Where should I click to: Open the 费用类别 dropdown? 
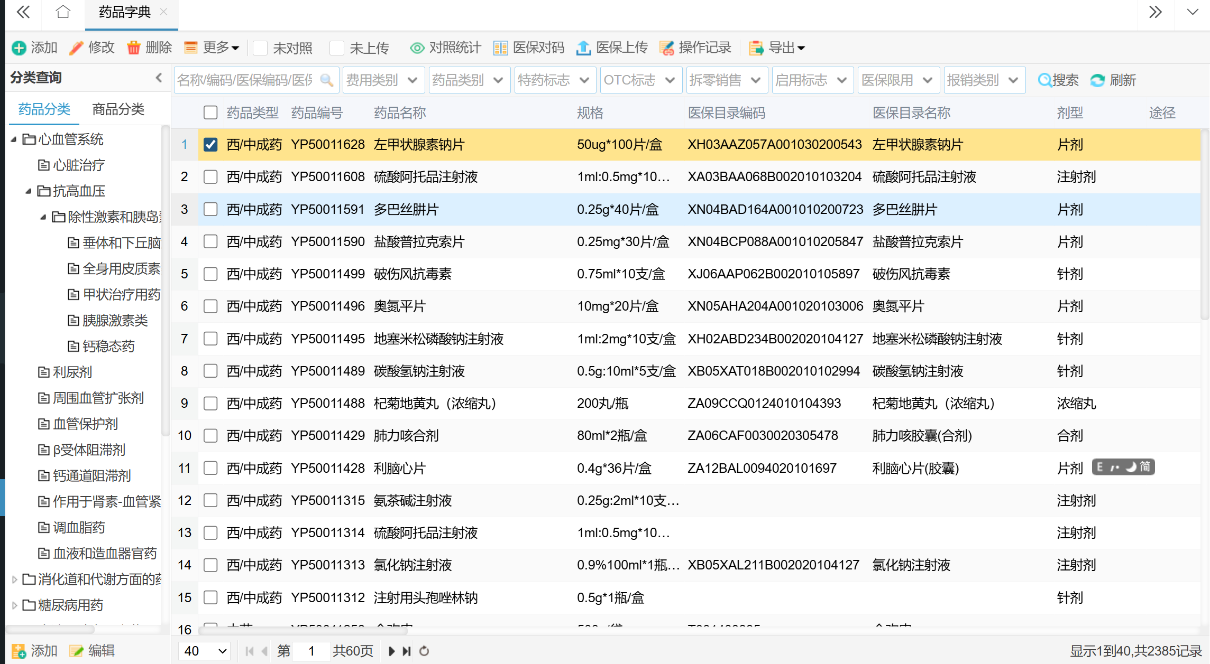[383, 80]
